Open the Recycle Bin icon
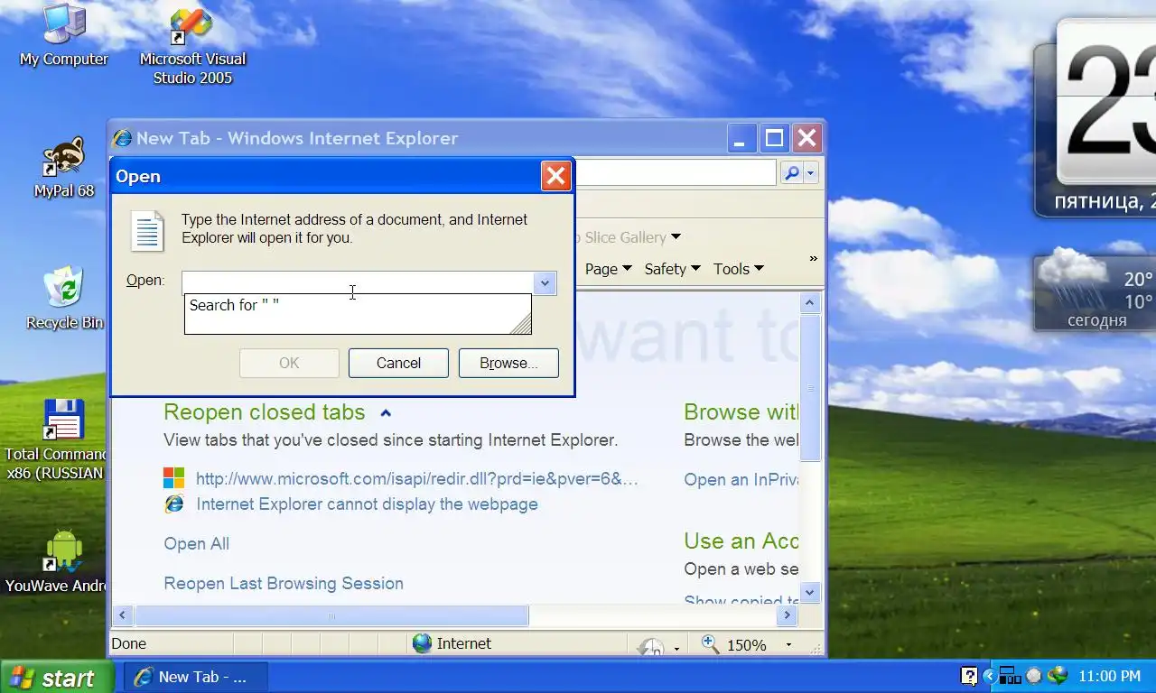 64,298
